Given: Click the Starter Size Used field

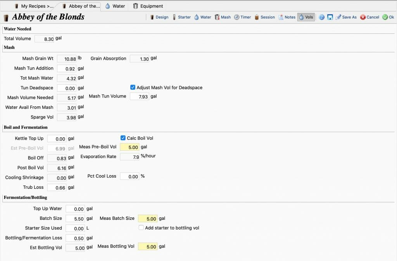Looking at the screenshot, I should [75, 228].
